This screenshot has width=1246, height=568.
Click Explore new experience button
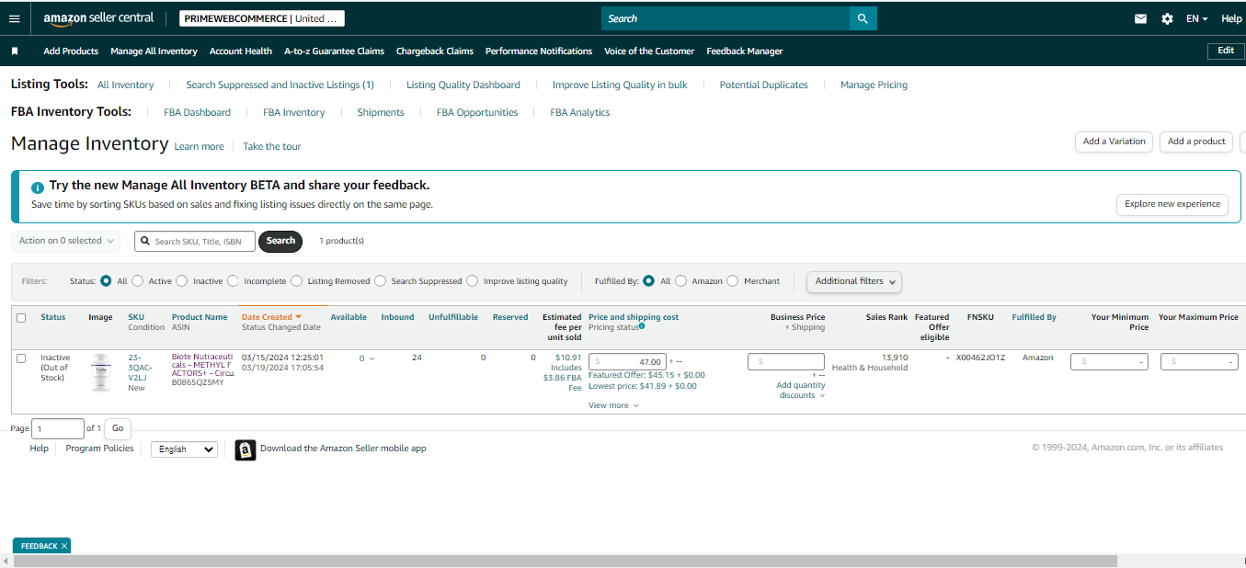coord(1172,204)
